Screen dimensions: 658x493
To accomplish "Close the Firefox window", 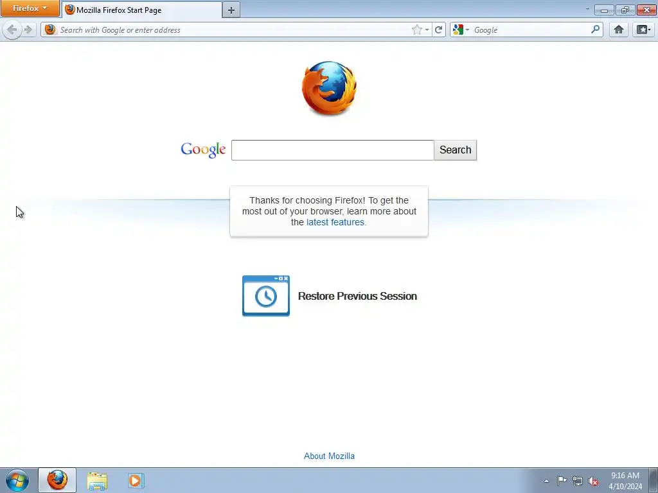I will [x=646, y=10].
